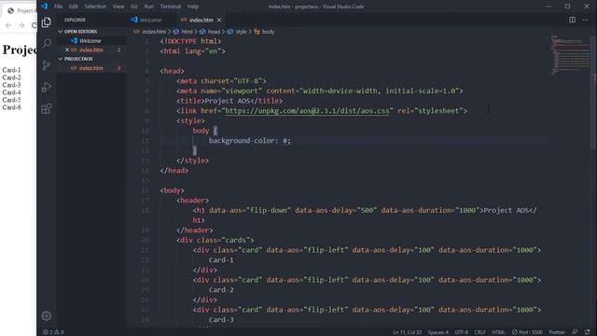Open the Edit menu
This screenshot has width=597, height=336.
click(73, 7)
